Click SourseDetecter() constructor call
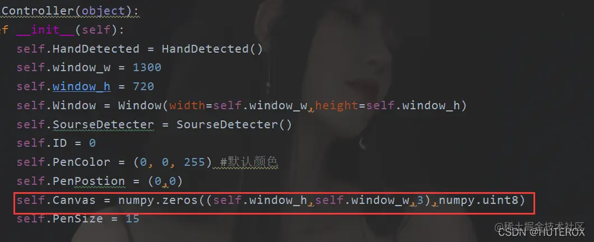 point(234,124)
